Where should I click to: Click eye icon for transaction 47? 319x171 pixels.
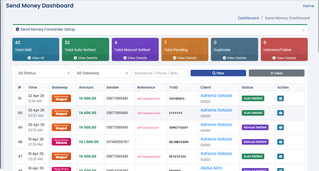pos(280,156)
